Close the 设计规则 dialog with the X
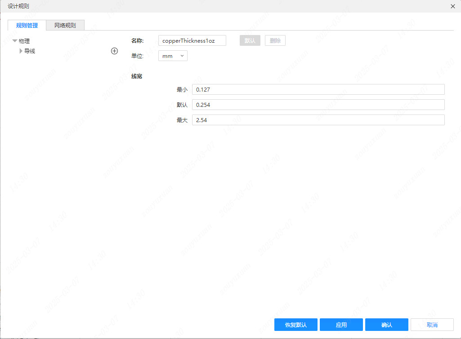Screen dimensions: 461x339 452,6
